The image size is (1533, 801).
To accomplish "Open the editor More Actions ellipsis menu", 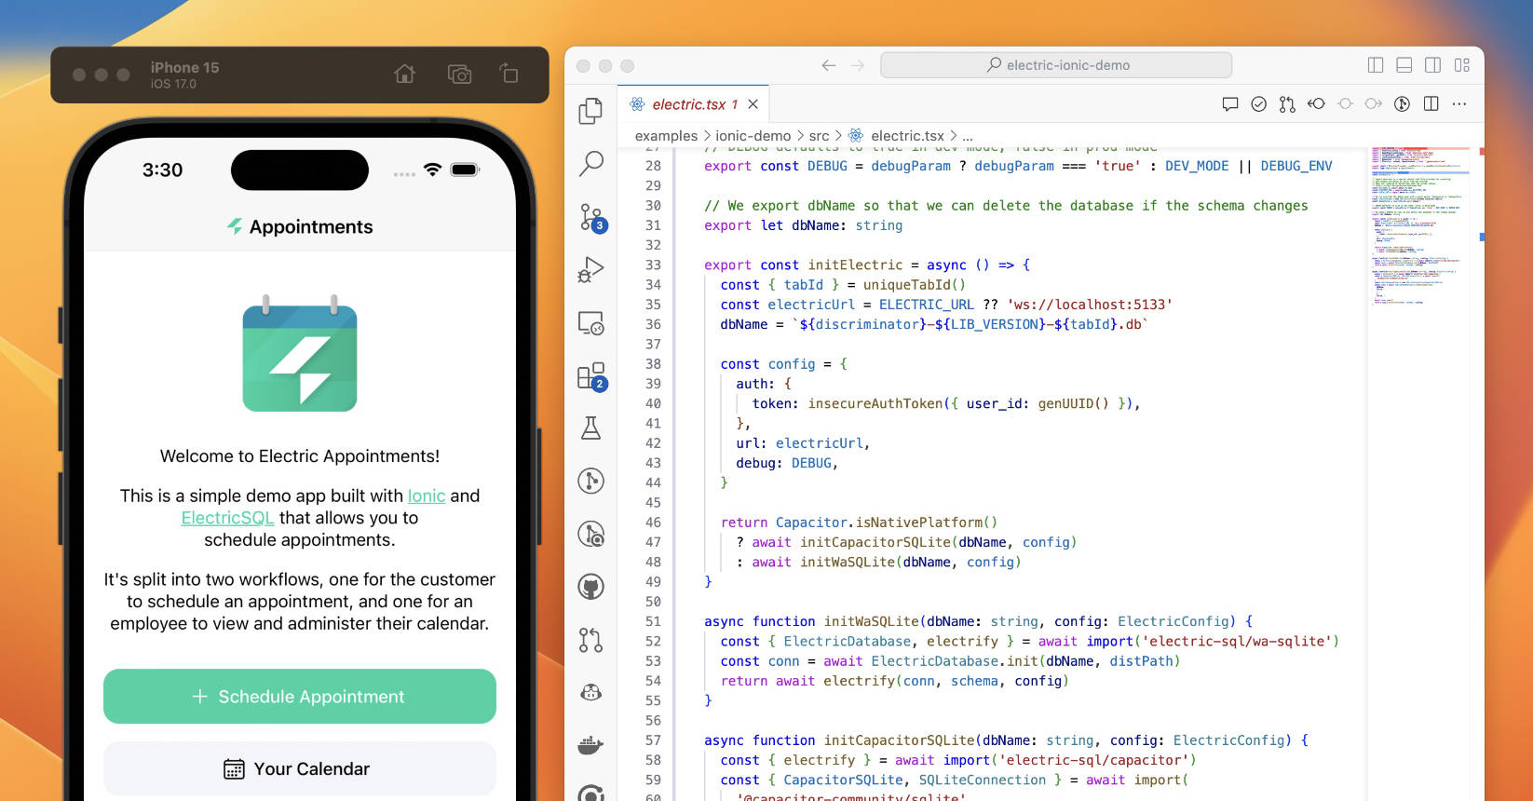I will click(x=1459, y=104).
